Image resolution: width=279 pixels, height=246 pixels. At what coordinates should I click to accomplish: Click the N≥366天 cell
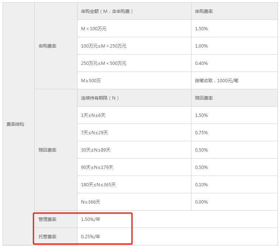(91, 202)
